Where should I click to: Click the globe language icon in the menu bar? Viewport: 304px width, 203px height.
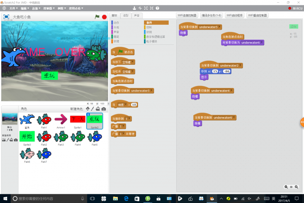(x=4, y=8)
